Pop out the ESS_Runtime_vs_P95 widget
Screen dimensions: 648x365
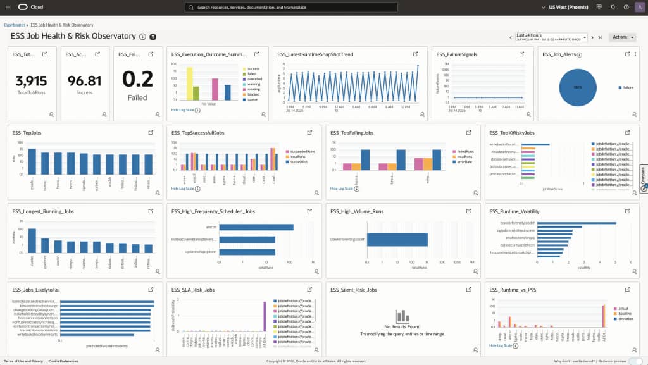point(627,290)
